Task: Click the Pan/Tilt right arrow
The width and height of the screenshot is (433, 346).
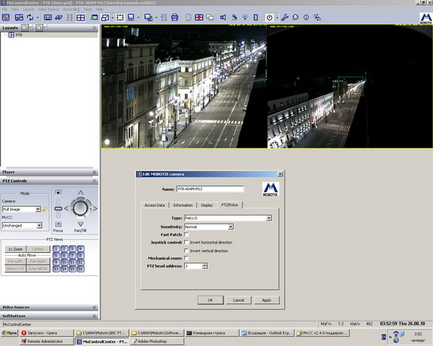Action: [x=95, y=208]
